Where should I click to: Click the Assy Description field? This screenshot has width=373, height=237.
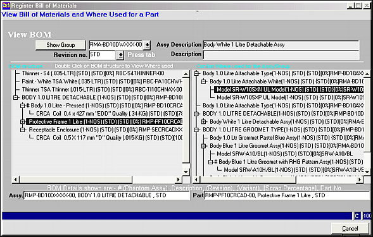(x=281, y=45)
